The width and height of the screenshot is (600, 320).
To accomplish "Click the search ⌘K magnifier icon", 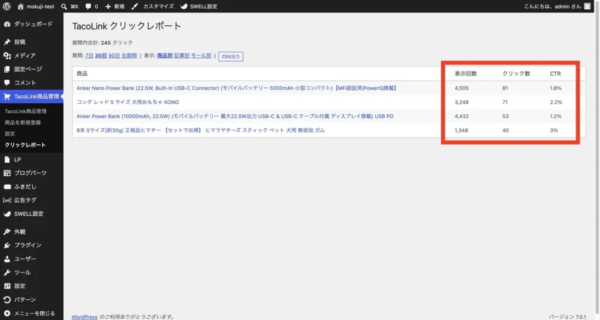I will [64, 6].
